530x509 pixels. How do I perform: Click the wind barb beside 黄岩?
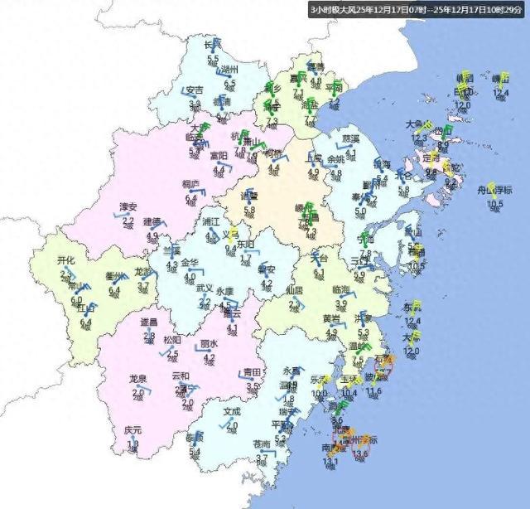point(340,326)
